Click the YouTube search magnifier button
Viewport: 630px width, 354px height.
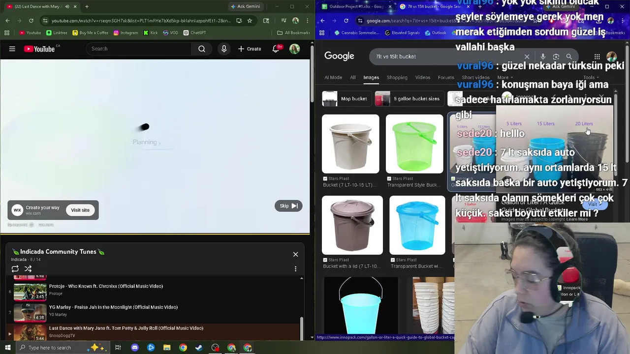[202, 49]
